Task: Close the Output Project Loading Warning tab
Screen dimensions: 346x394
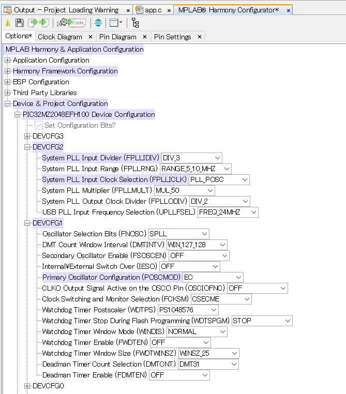Action: coord(128,10)
